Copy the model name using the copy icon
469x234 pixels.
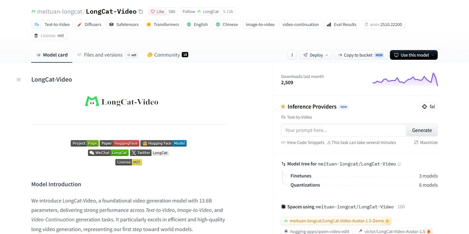pos(141,11)
